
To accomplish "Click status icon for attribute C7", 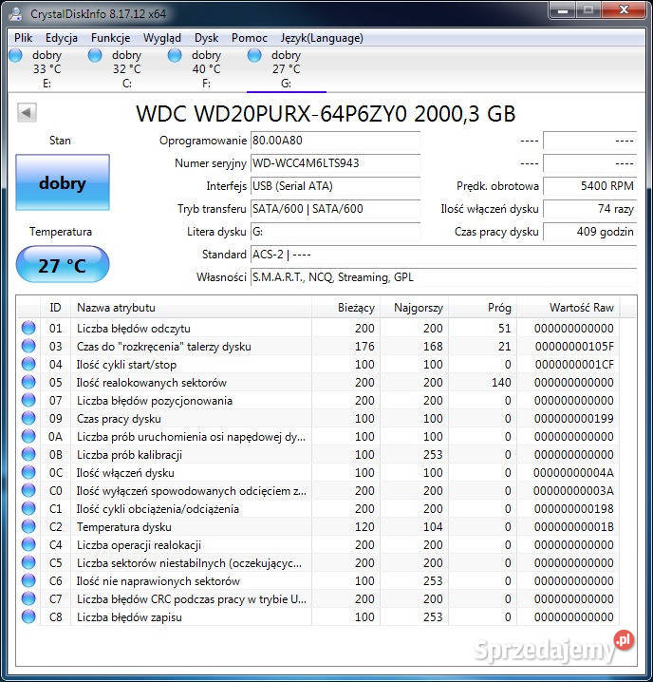I will pos(28,598).
